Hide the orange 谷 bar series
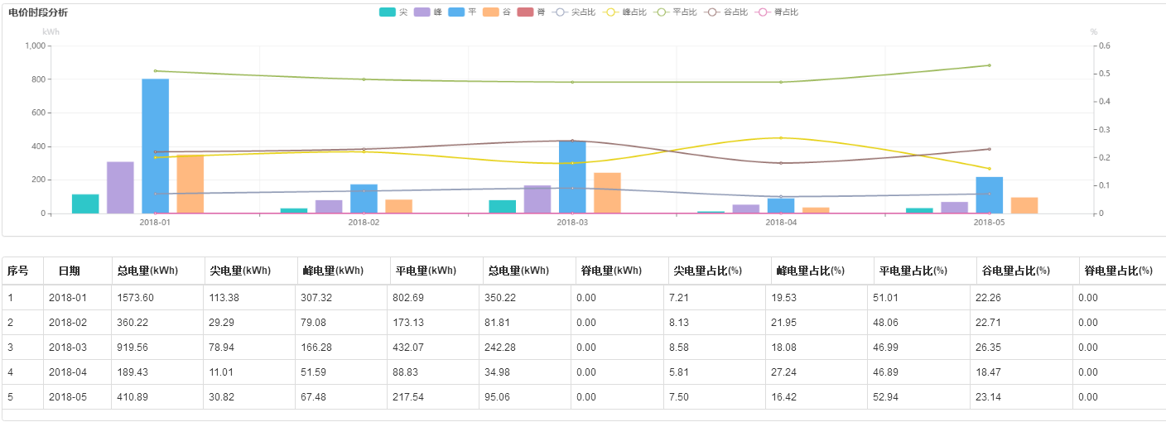 coord(493,12)
